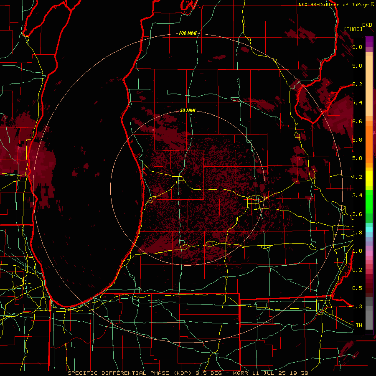
Task: Click the DKD product label
Action: tap(367, 25)
